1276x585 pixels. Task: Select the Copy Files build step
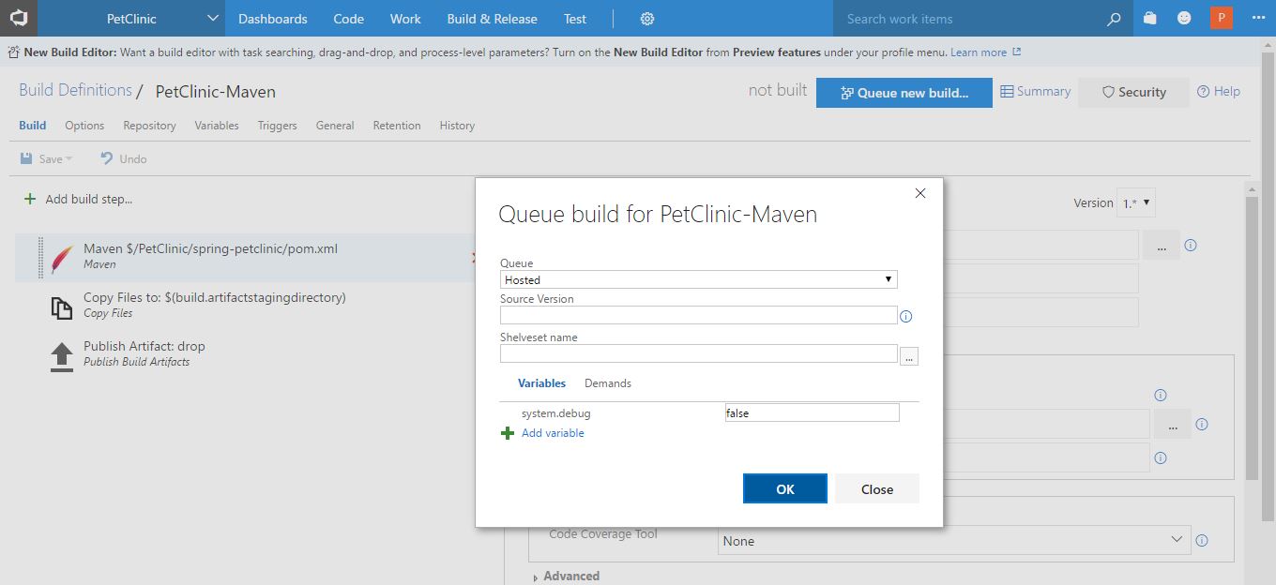pyautogui.click(x=244, y=305)
